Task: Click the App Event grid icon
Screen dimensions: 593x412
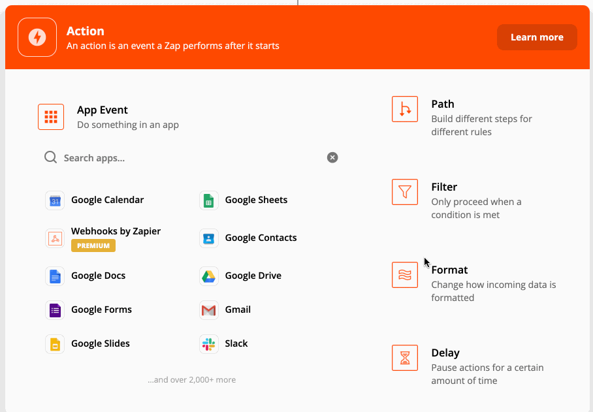Action: (51, 117)
